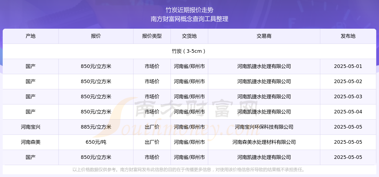379x177 pixels.
Task: Click the 650元/吨 price cell
Action: 96,142
